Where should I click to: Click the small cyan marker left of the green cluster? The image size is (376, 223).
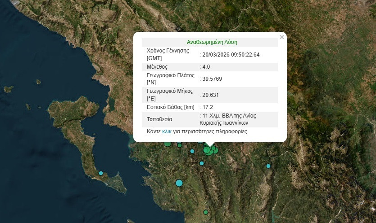tap(192, 151)
